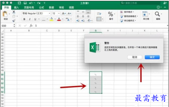Viewport: 169px width, 107px height.
Task: Click the Merge and Center icon
Action: (99, 19)
